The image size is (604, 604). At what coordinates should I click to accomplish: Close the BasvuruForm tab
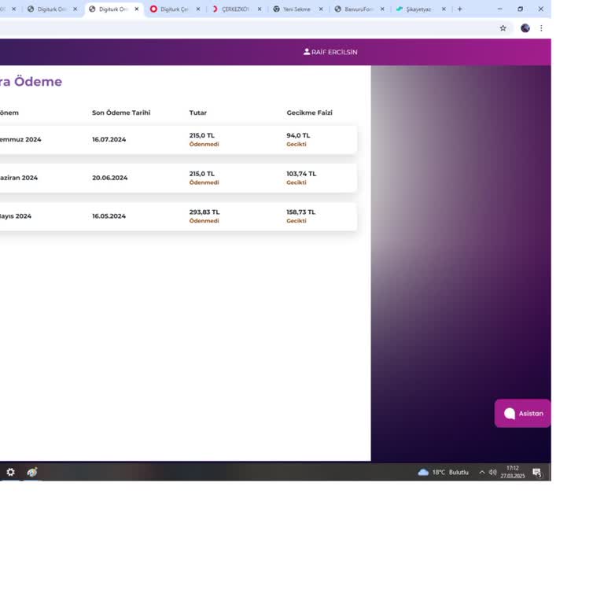tap(382, 9)
